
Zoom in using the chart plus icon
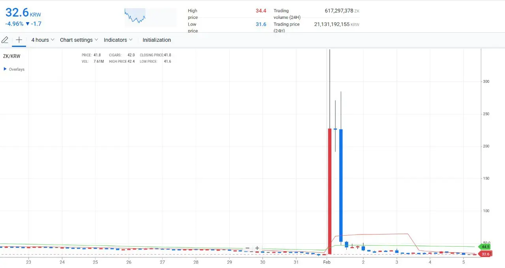[257, 248]
